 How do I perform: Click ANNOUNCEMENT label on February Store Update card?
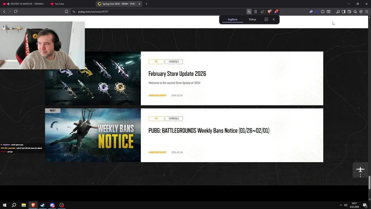tap(157, 96)
